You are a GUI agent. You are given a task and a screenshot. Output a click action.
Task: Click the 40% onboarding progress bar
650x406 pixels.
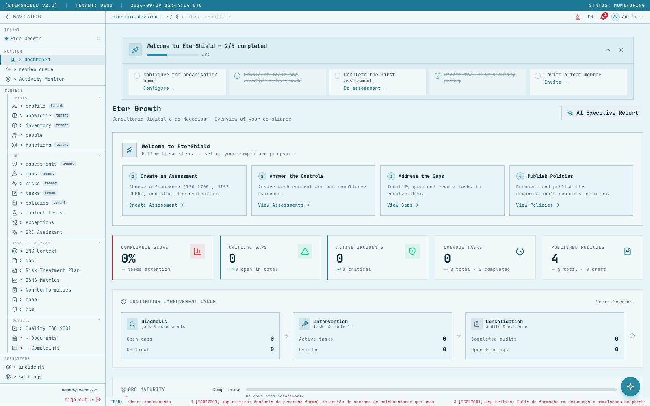173,55
